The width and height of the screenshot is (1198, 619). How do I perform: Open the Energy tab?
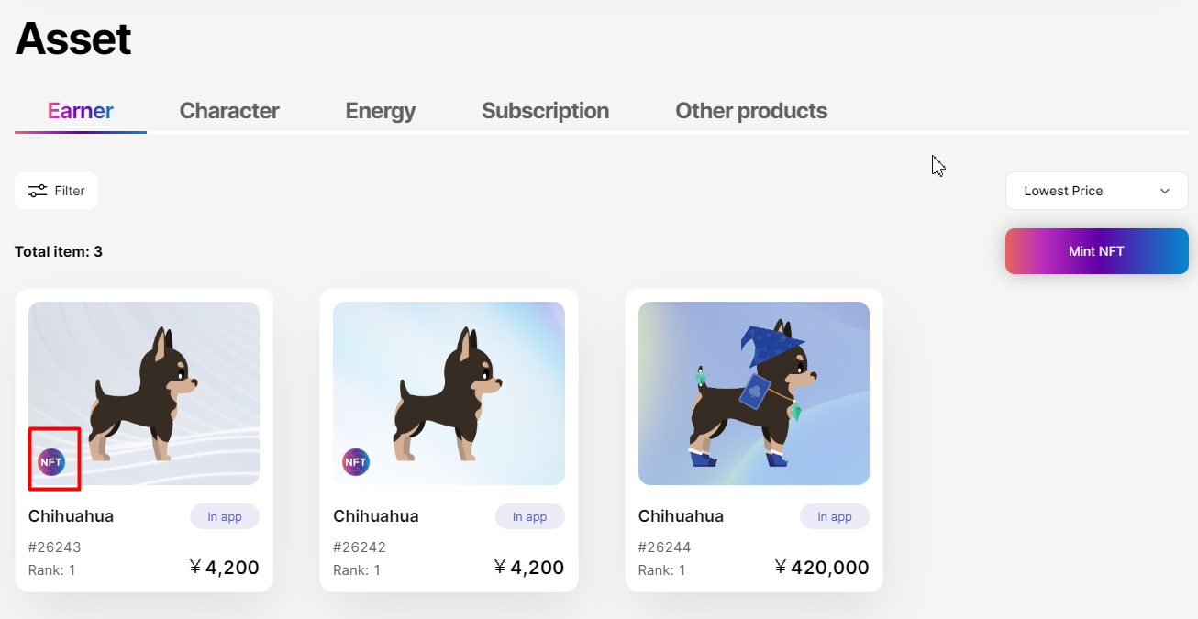tap(380, 111)
